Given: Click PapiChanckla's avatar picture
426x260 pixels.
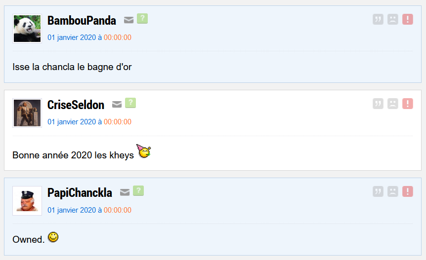Looking at the screenshot, I should pos(27,201).
